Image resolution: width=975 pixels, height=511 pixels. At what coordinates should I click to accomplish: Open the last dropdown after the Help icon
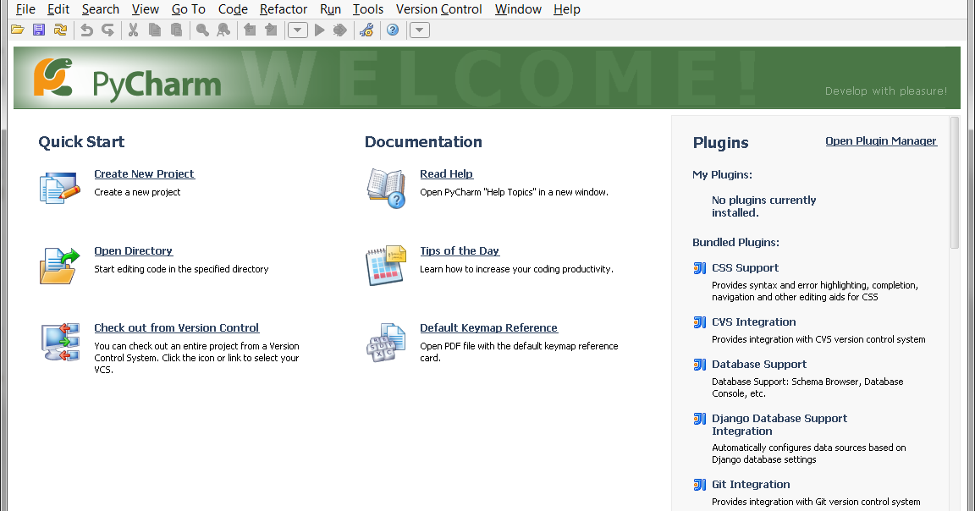coord(420,30)
